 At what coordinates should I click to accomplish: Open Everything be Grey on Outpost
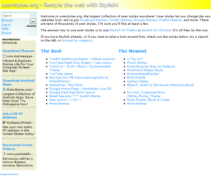[x=151, y=67]
